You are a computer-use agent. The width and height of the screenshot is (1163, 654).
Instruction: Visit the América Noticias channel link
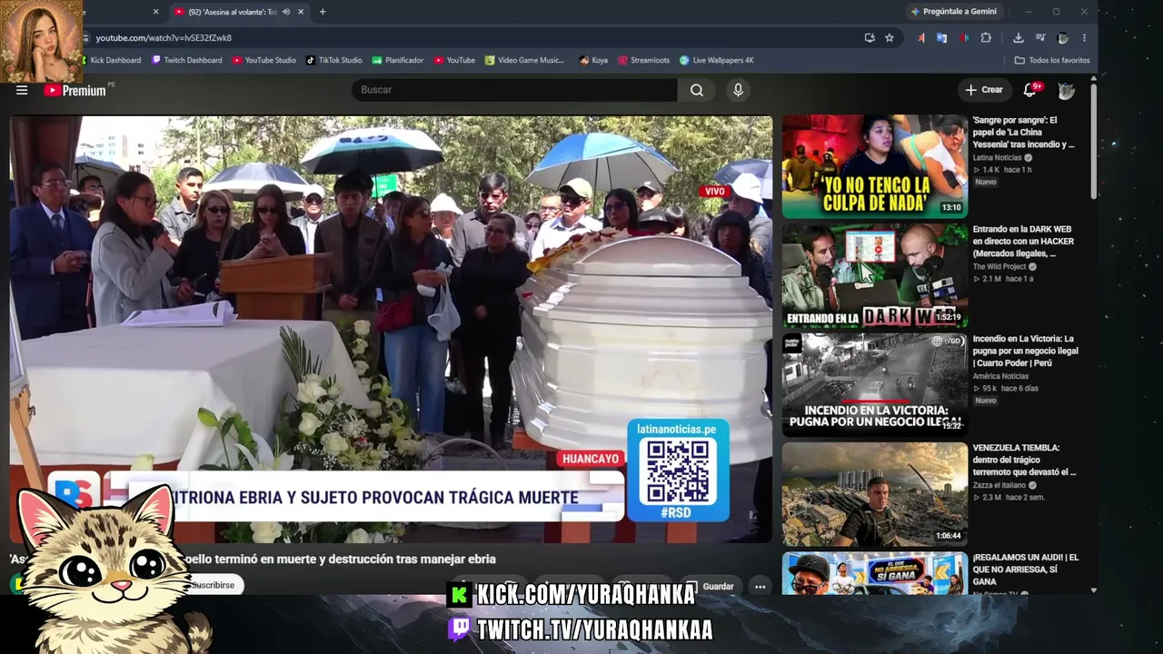point(1000,376)
